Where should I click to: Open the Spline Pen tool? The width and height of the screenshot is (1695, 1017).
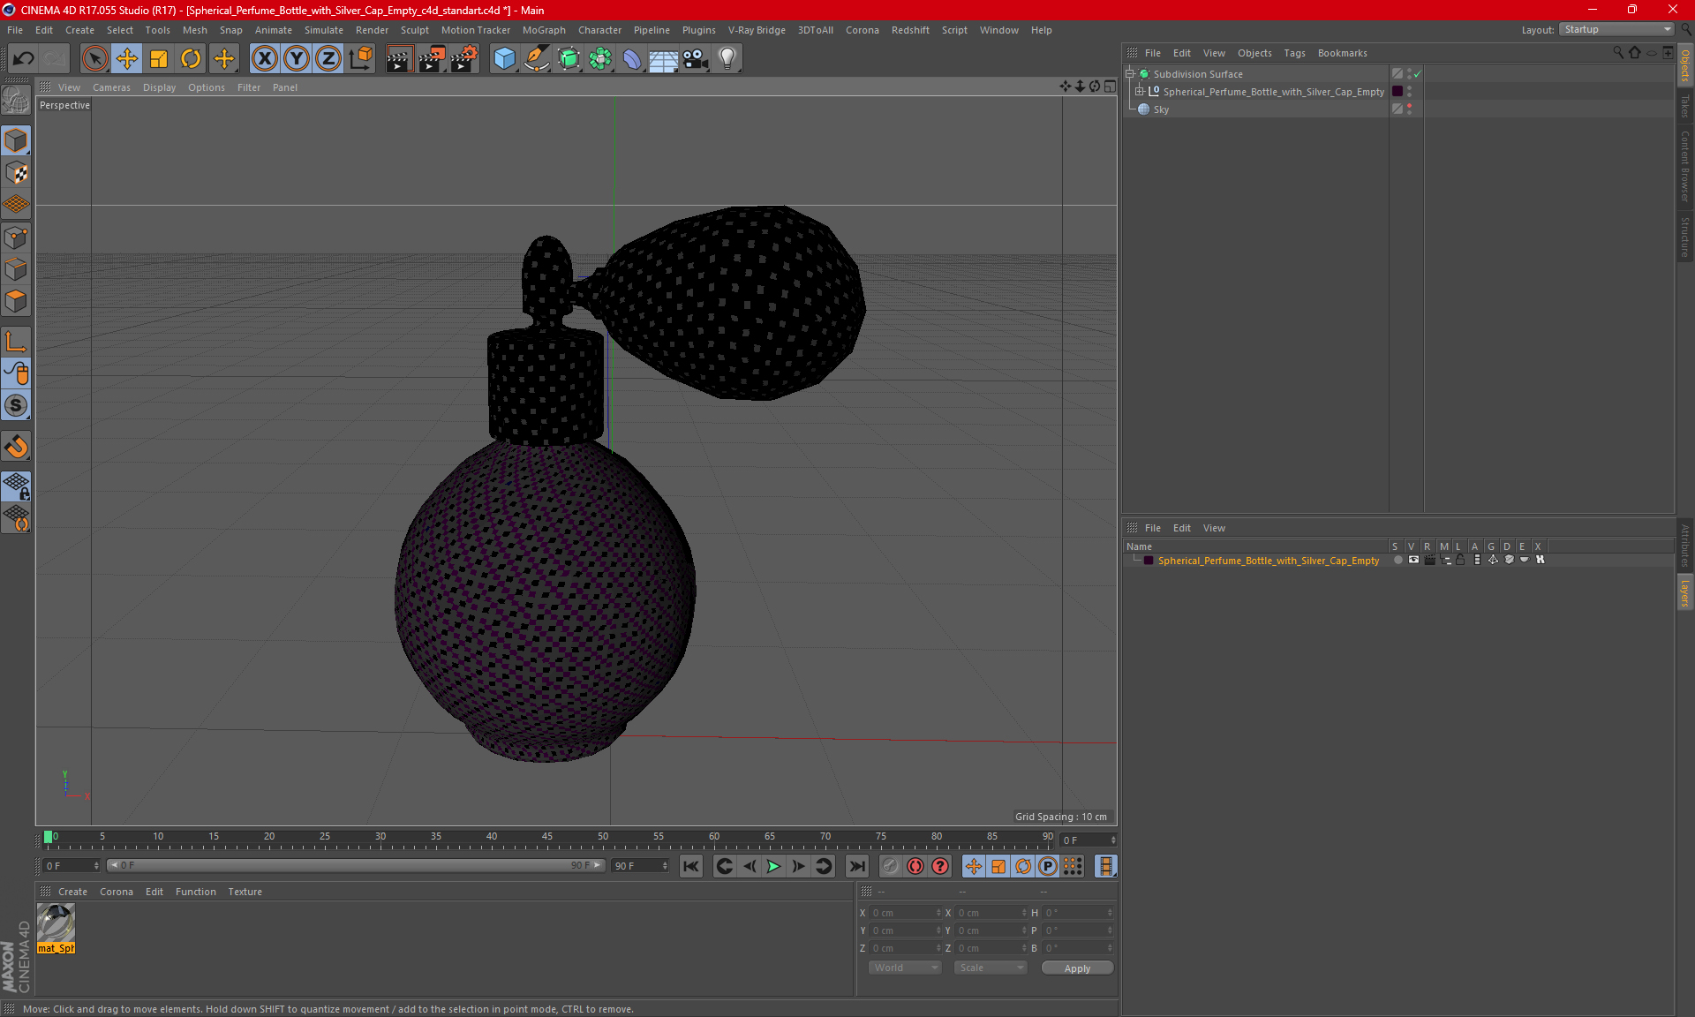coord(536,59)
